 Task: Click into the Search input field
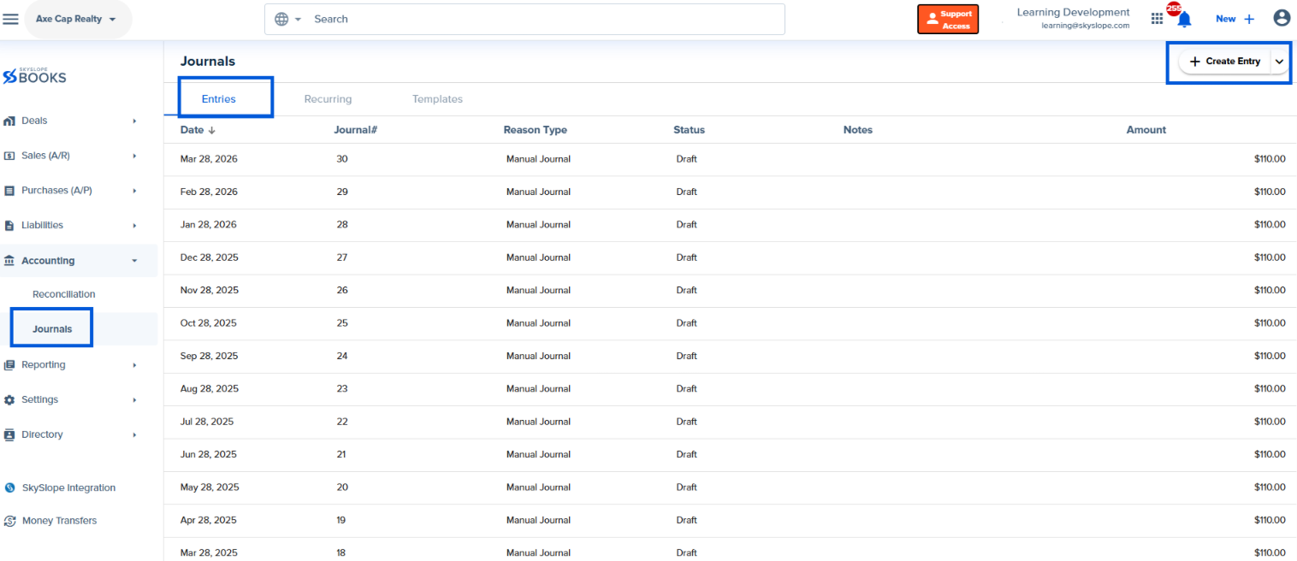[548, 19]
